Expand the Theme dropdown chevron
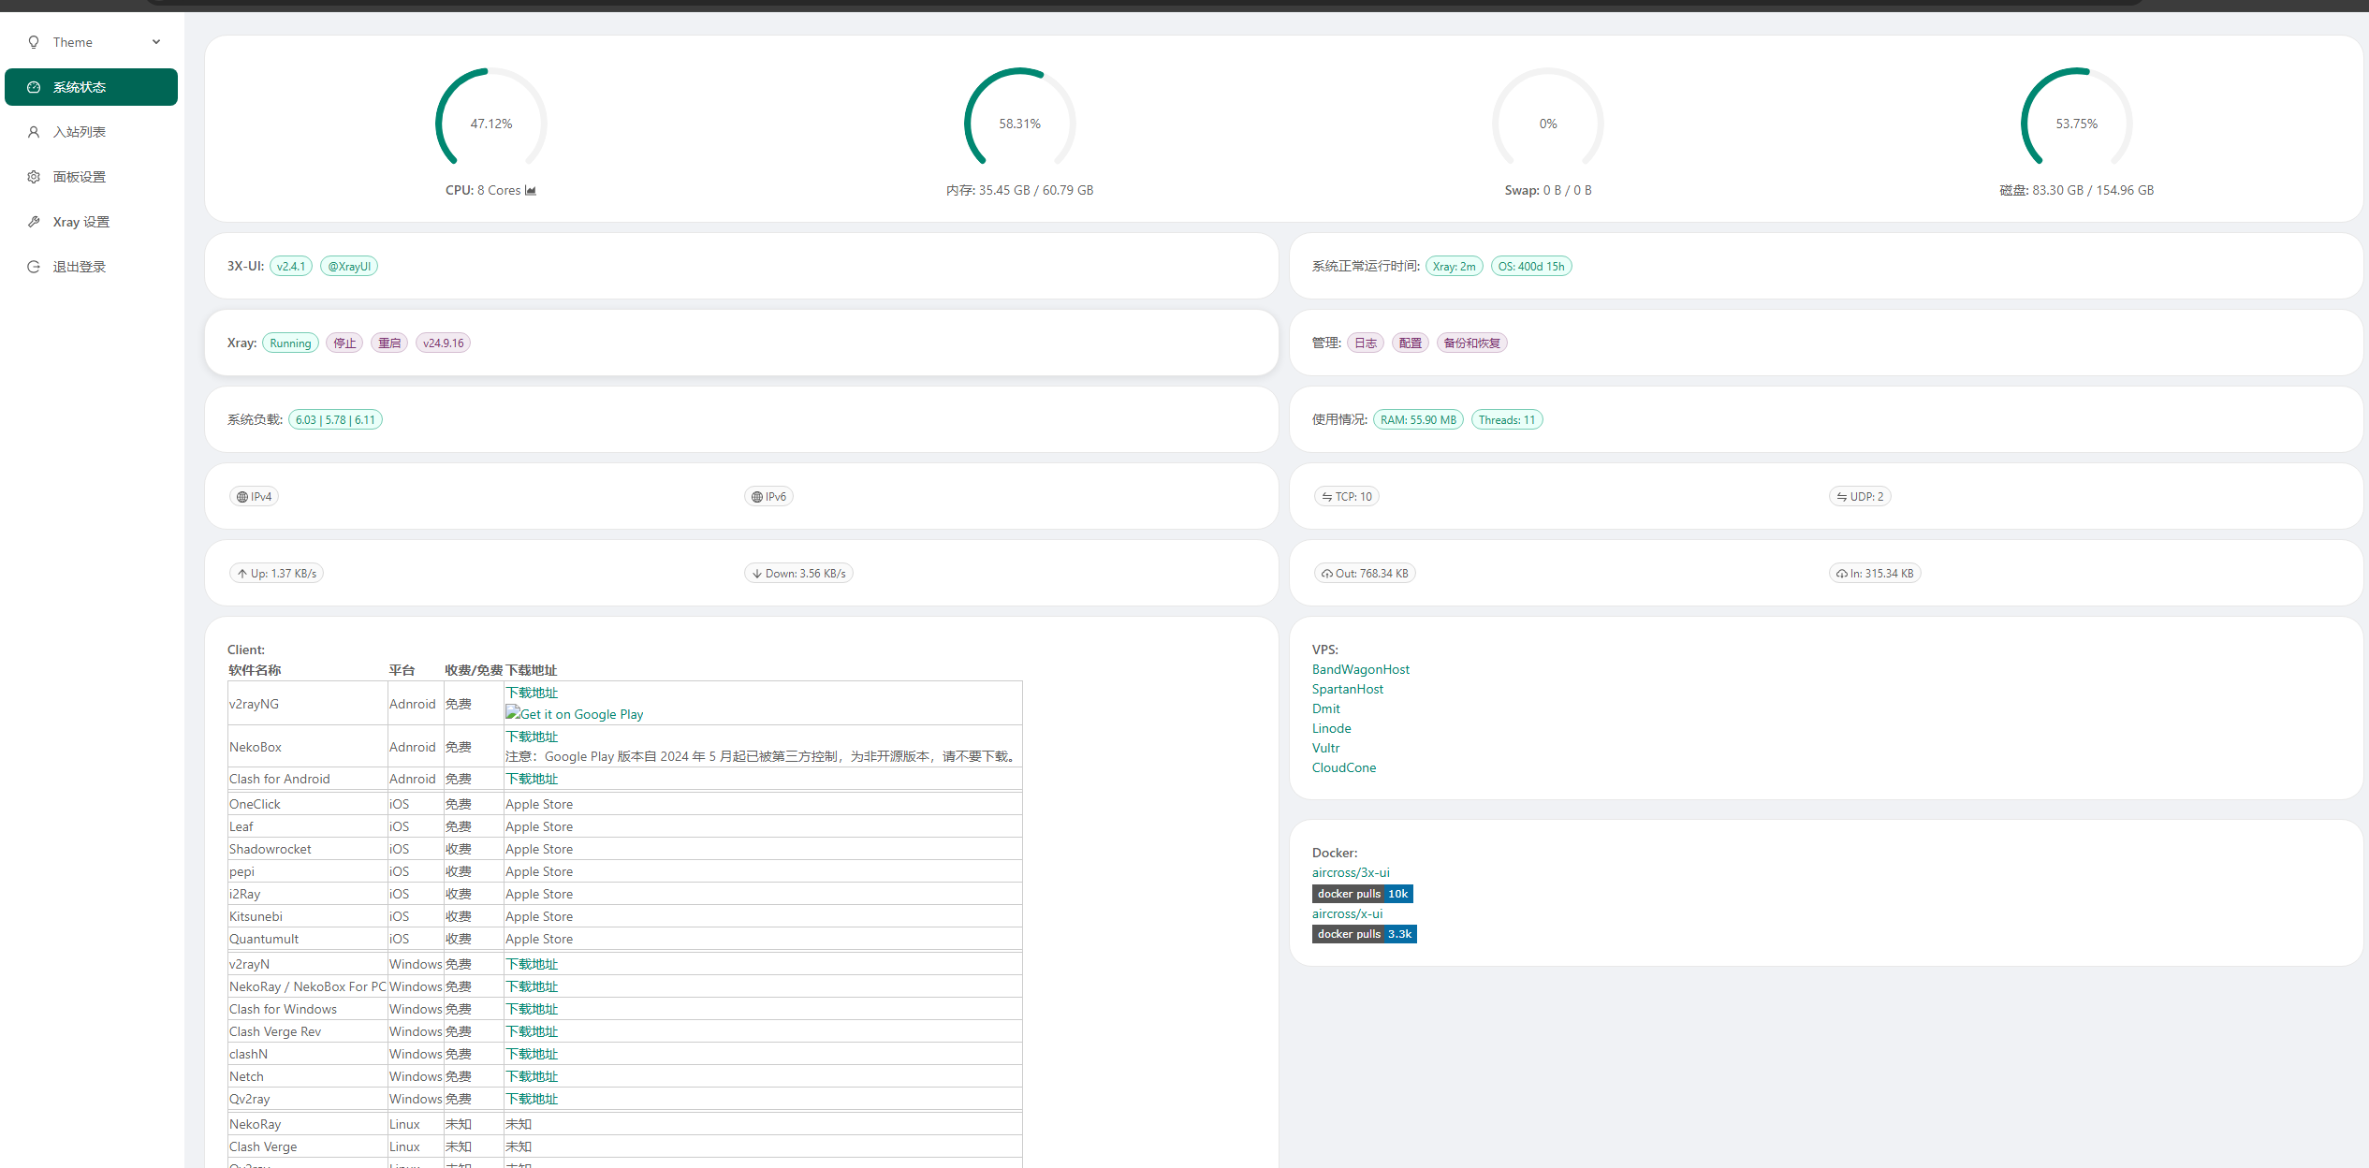Screen dimensions: 2369x1168 tap(156, 42)
